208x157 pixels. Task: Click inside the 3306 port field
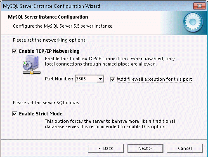coord(86,79)
